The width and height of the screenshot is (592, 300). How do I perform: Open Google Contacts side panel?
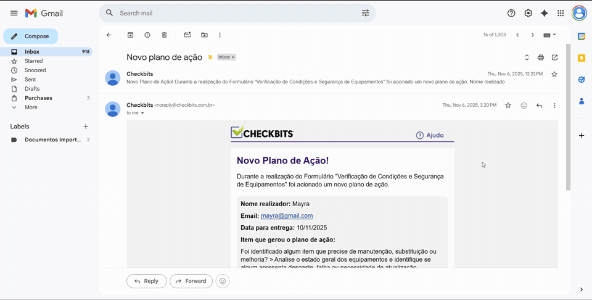pyautogui.click(x=582, y=101)
